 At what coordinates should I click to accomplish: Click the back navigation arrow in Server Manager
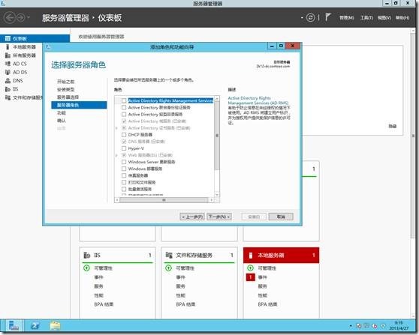10,18
